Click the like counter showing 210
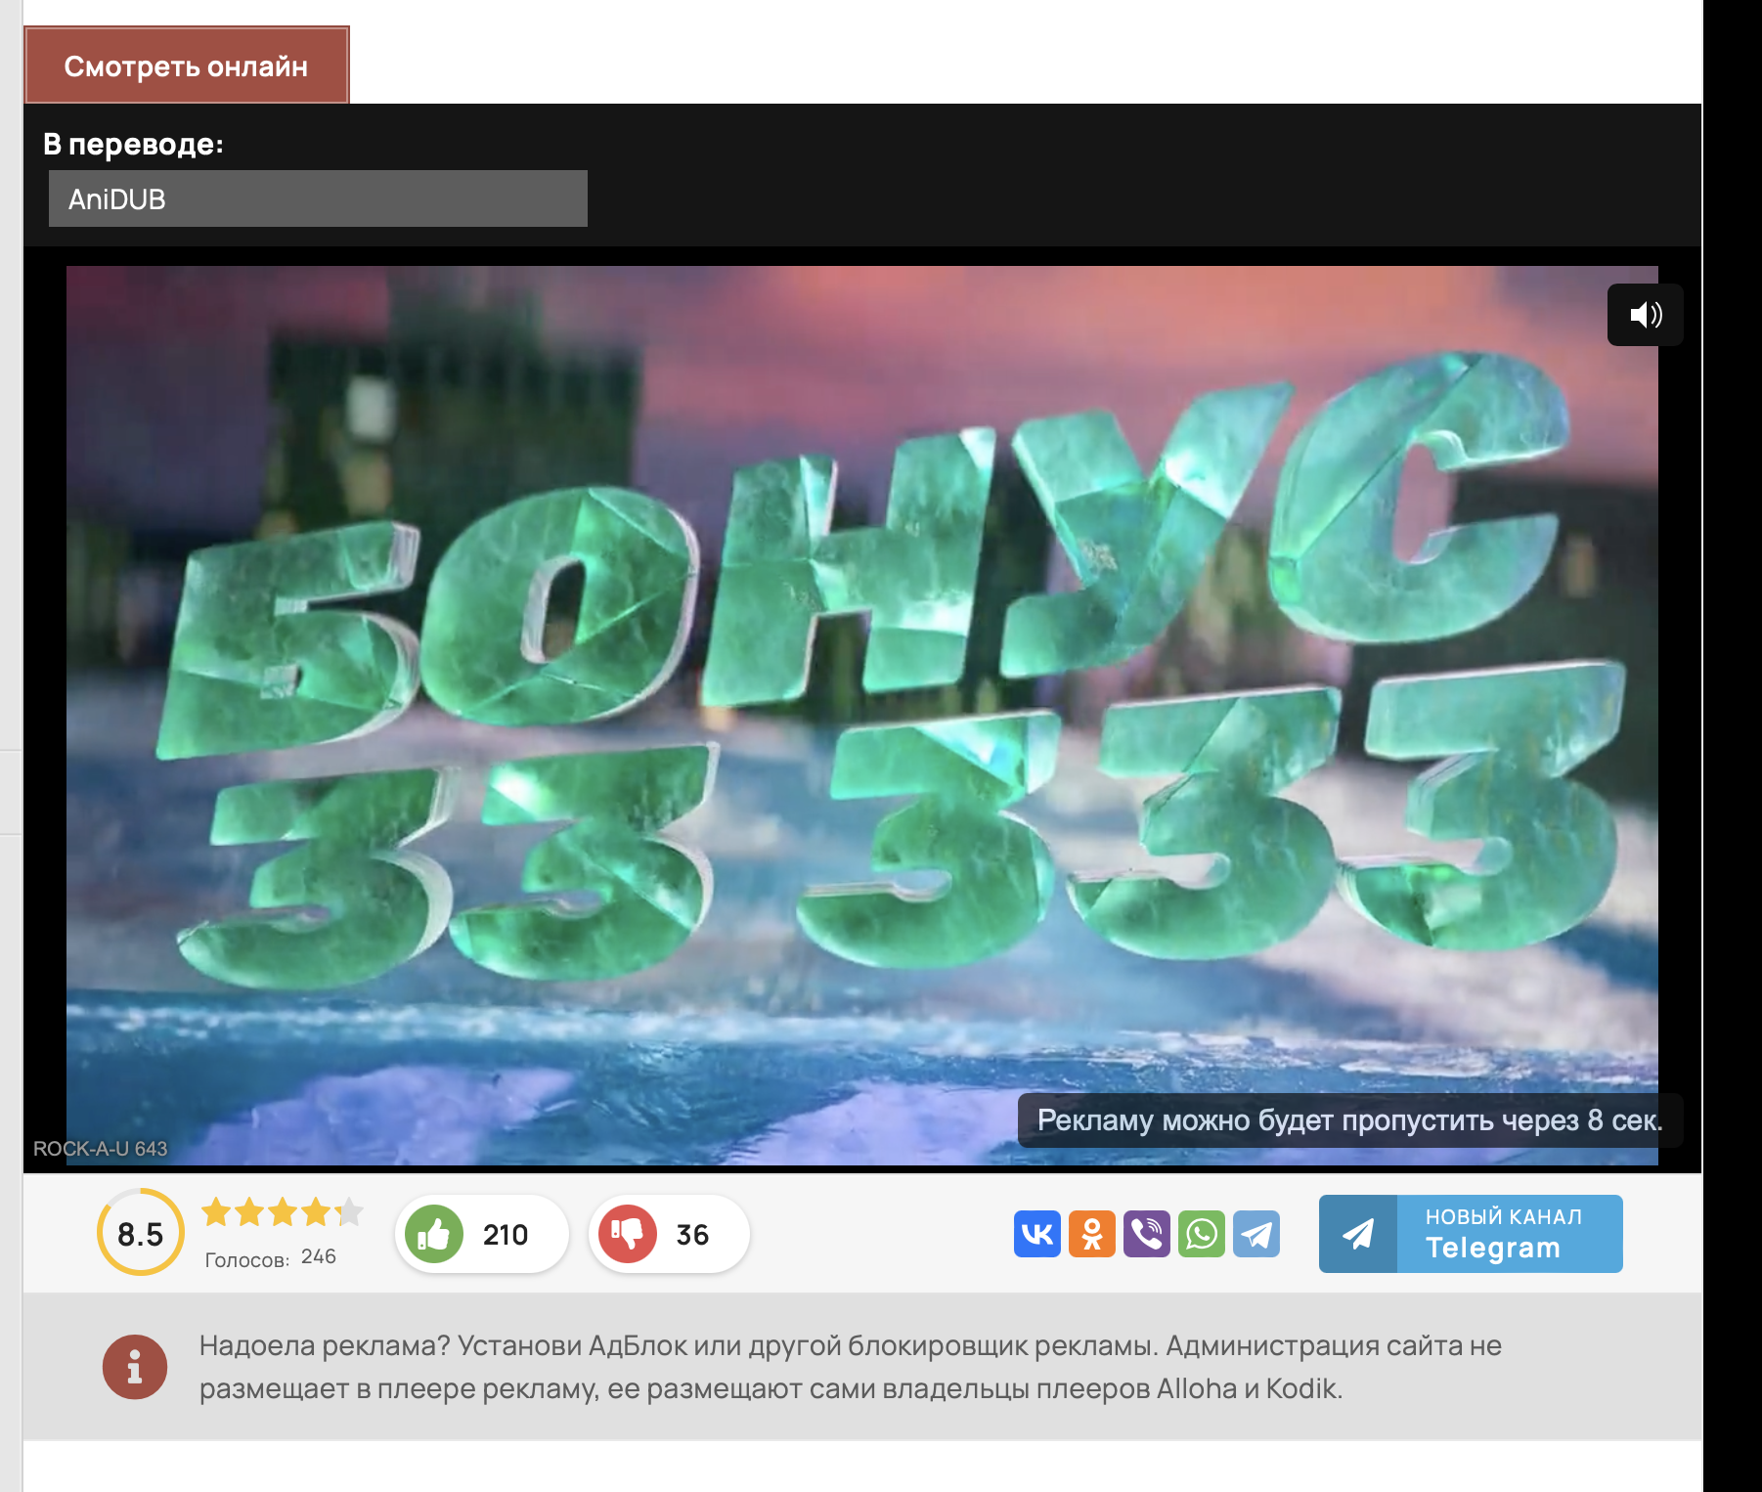1762x1492 pixels. coord(506,1234)
